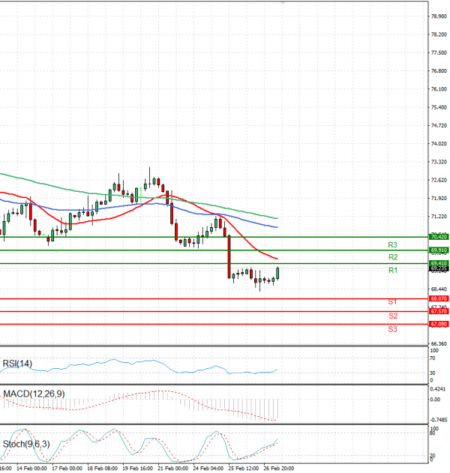Click the 26 Feb 20:00 date label
The image size is (450, 473).
pyautogui.click(x=279, y=469)
